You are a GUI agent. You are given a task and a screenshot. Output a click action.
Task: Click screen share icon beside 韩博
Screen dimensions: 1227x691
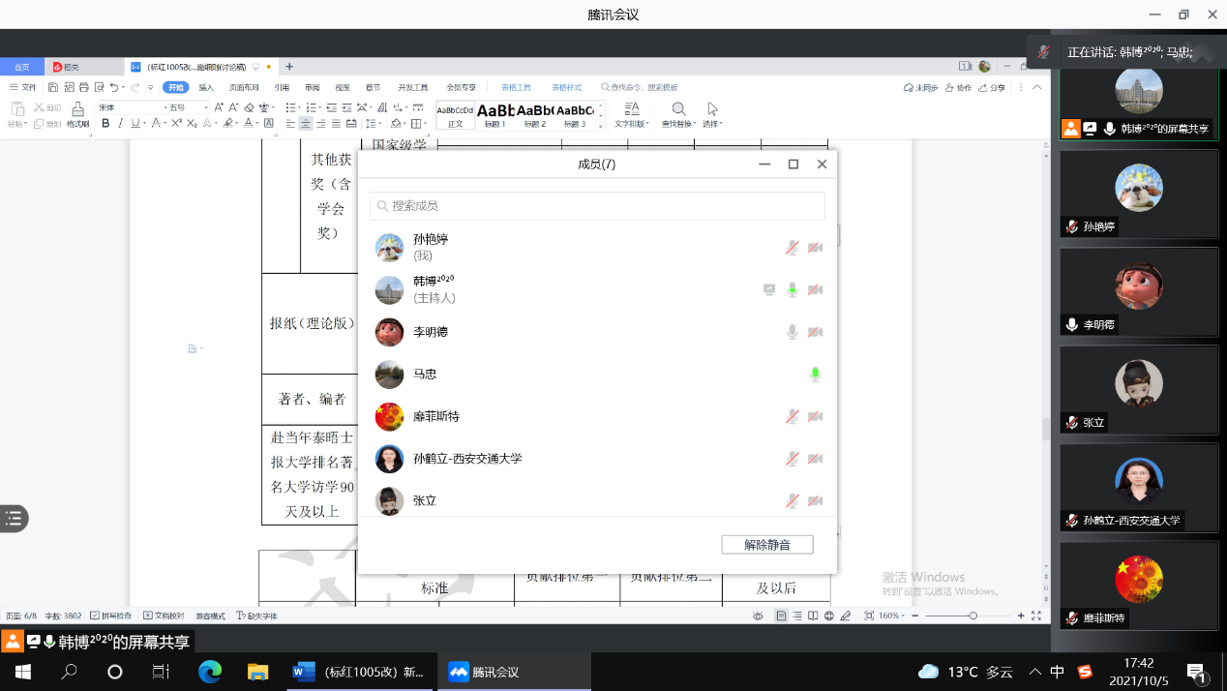point(769,289)
